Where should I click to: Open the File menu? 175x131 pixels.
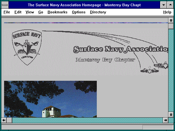7,12
